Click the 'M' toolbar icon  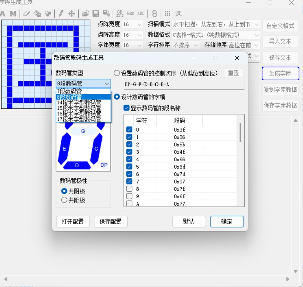click(13, 14)
